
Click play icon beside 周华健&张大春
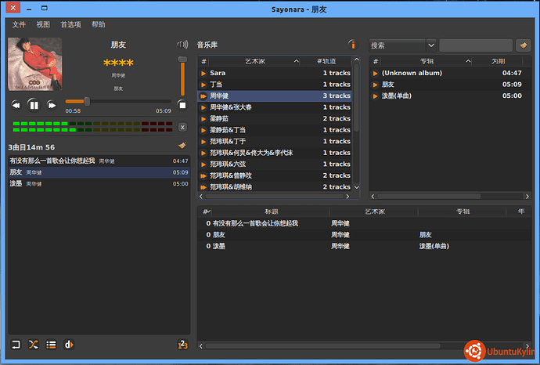click(x=203, y=107)
